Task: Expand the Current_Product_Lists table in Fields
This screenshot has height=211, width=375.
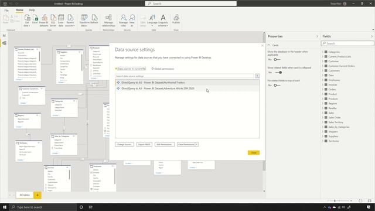Action: [x=323, y=57]
